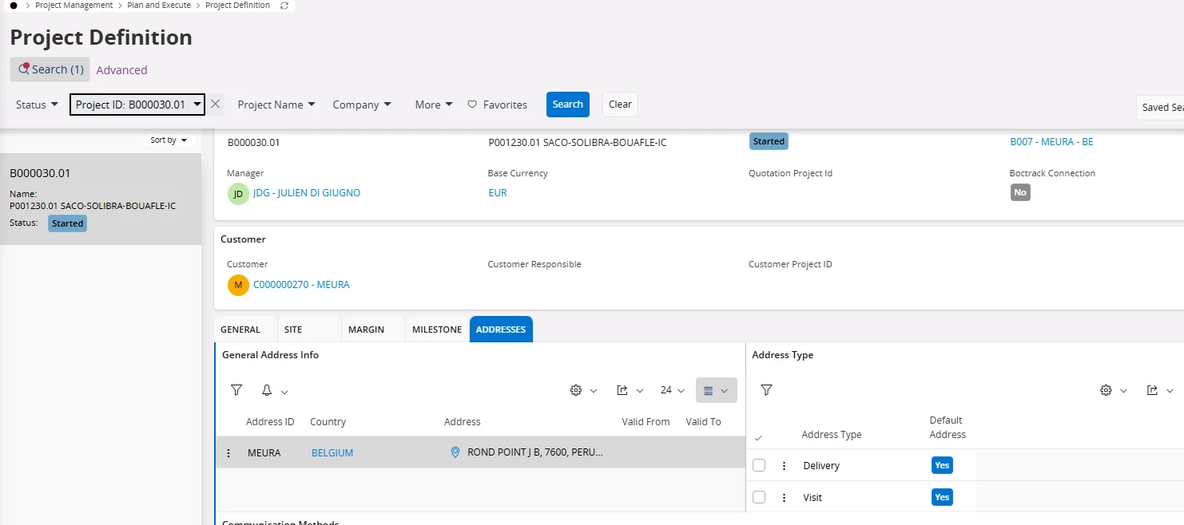Expand the Status filter dropdown
The image size is (1184, 525).
pyautogui.click(x=37, y=105)
